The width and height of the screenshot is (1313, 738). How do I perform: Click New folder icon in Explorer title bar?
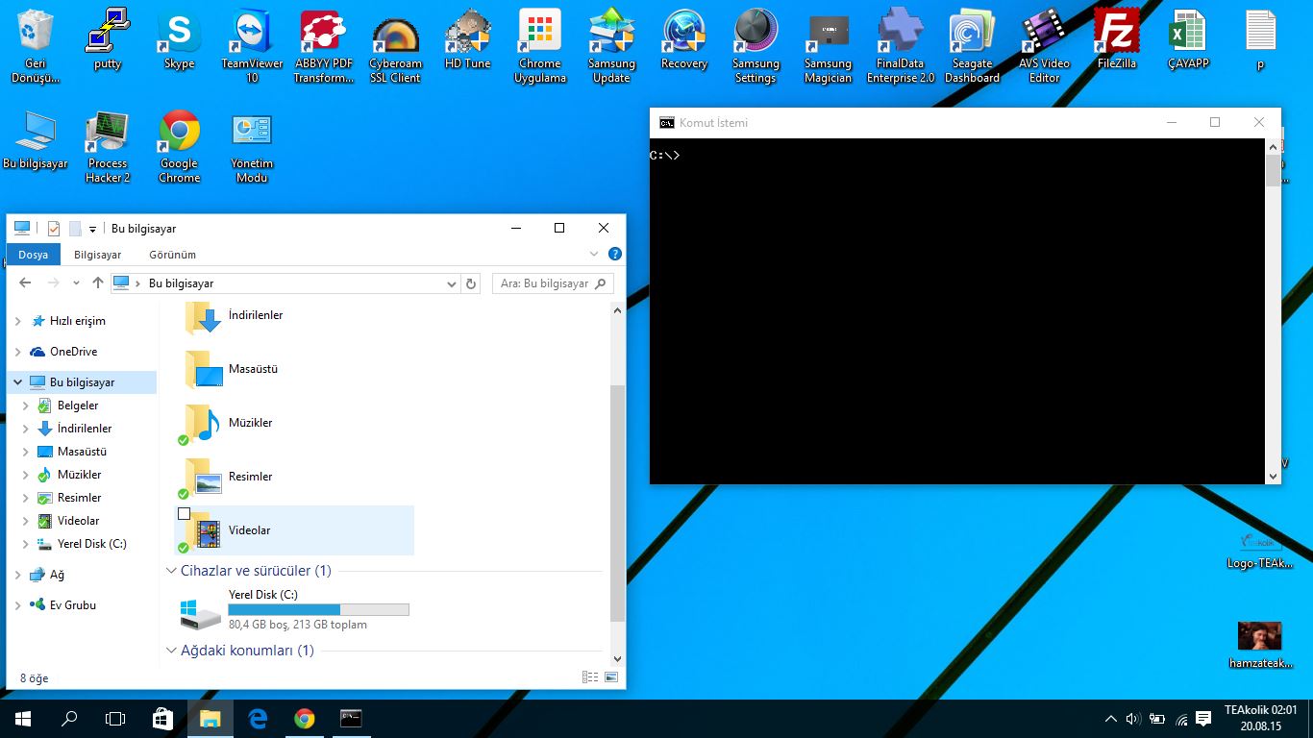75,229
